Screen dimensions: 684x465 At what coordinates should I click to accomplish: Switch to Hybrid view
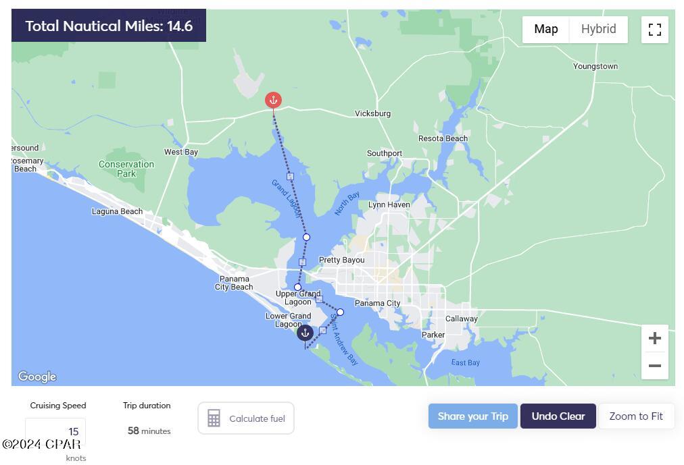point(598,29)
